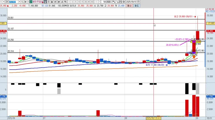Click the speaker sound icon
Image resolution: width=215 pixels, height=120 pixels.
25,2
